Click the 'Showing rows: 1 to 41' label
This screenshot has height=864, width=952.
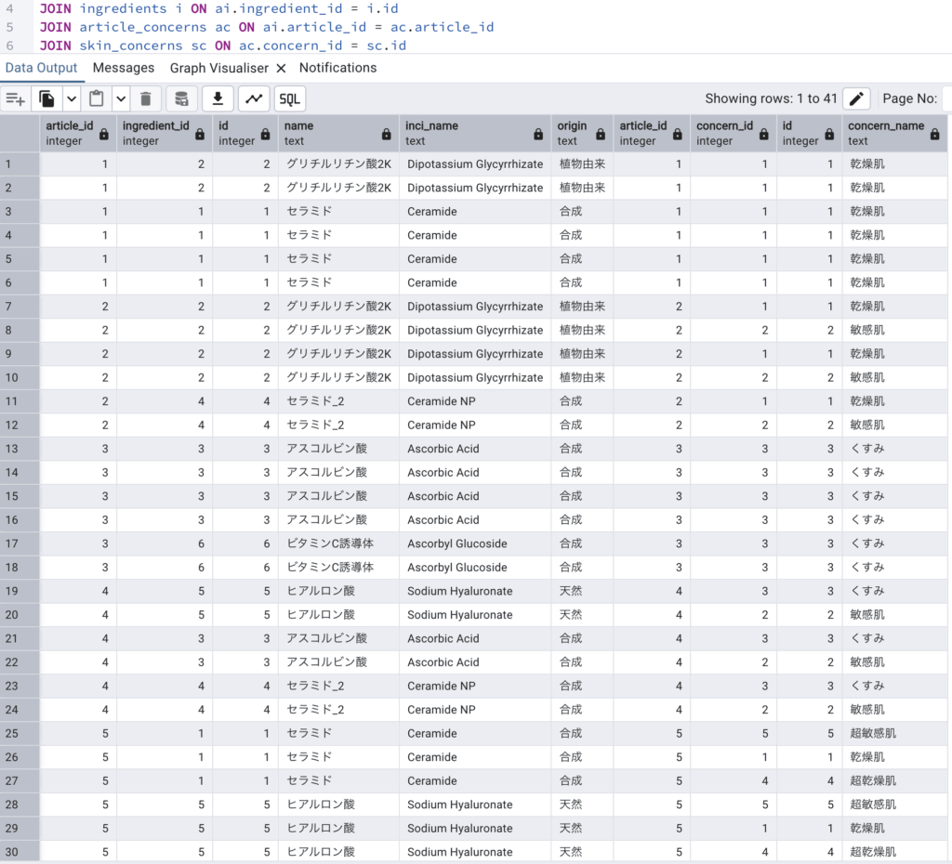(771, 98)
